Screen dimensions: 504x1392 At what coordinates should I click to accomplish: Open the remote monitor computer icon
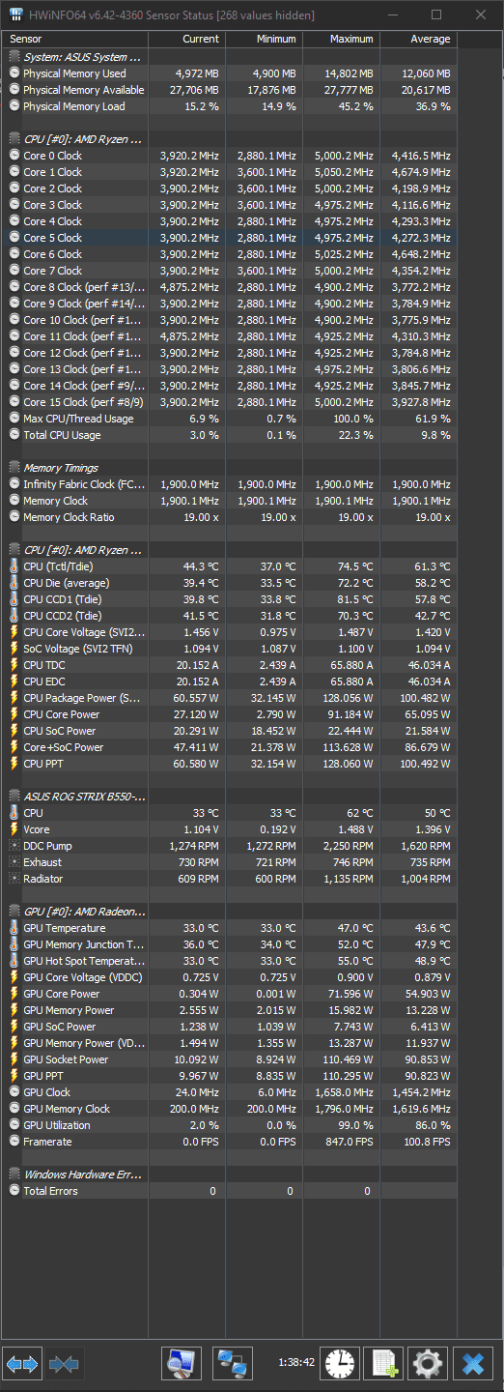click(x=182, y=1364)
